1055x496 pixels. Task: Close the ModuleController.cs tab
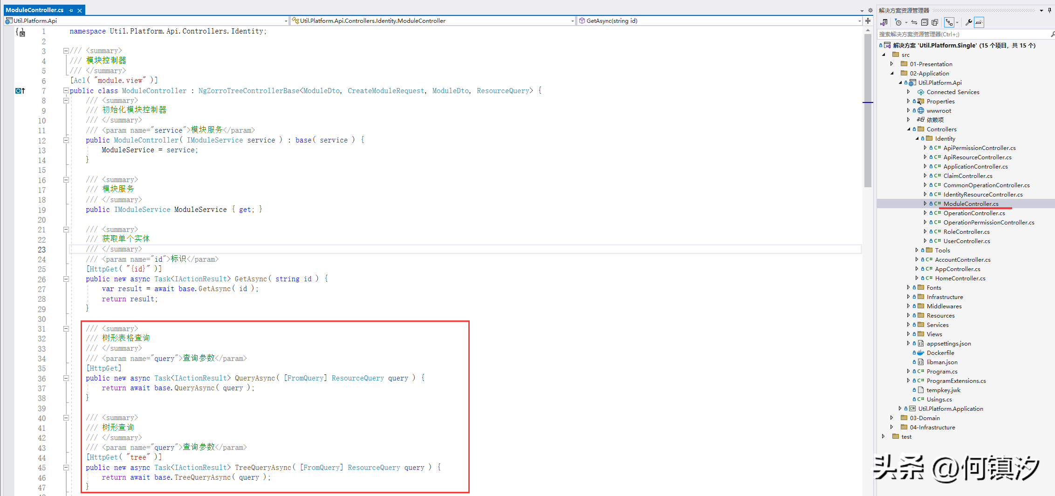(80, 10)
